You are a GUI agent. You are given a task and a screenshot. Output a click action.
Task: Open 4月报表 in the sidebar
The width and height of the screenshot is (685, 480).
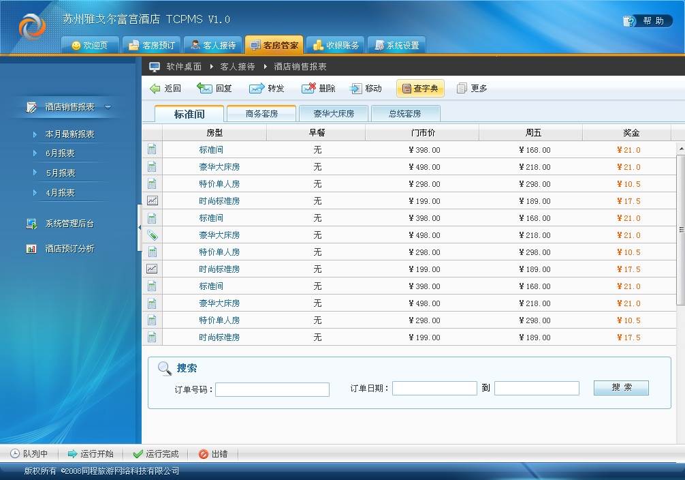click(61, 192)
